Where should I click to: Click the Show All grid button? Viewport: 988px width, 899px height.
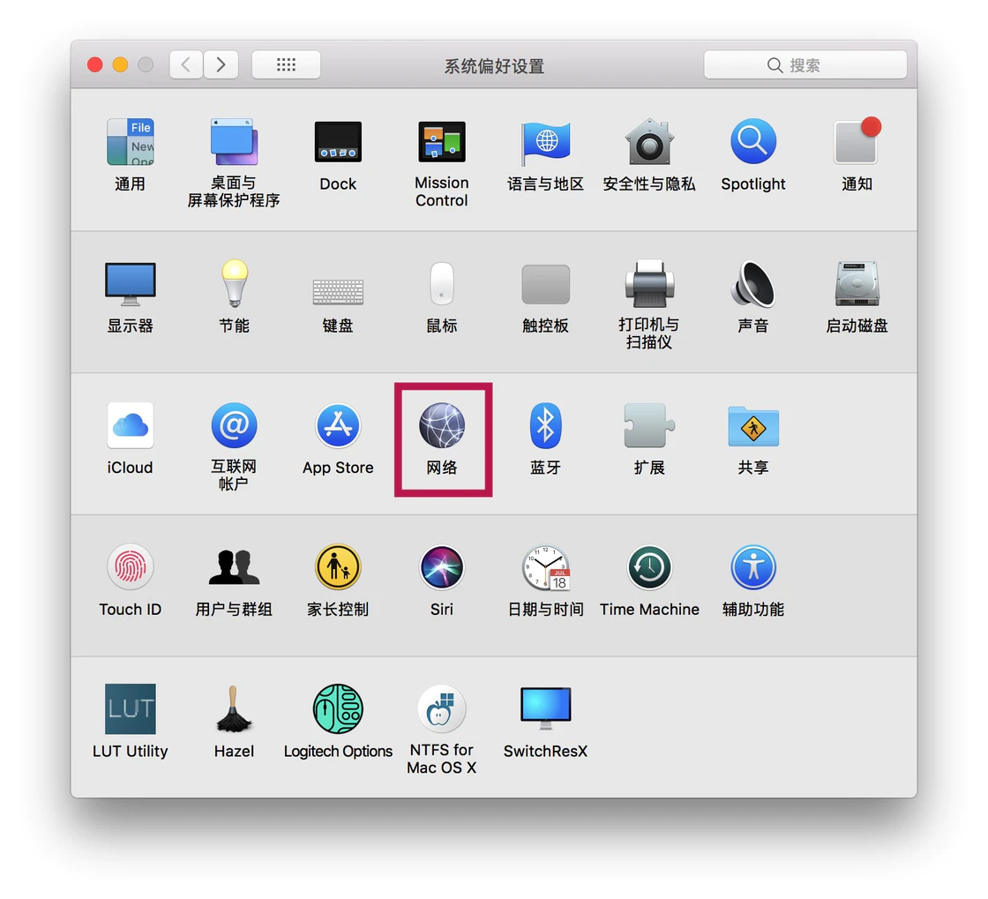[286, 65]
